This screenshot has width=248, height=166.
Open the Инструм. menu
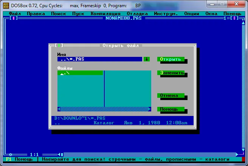166,14
